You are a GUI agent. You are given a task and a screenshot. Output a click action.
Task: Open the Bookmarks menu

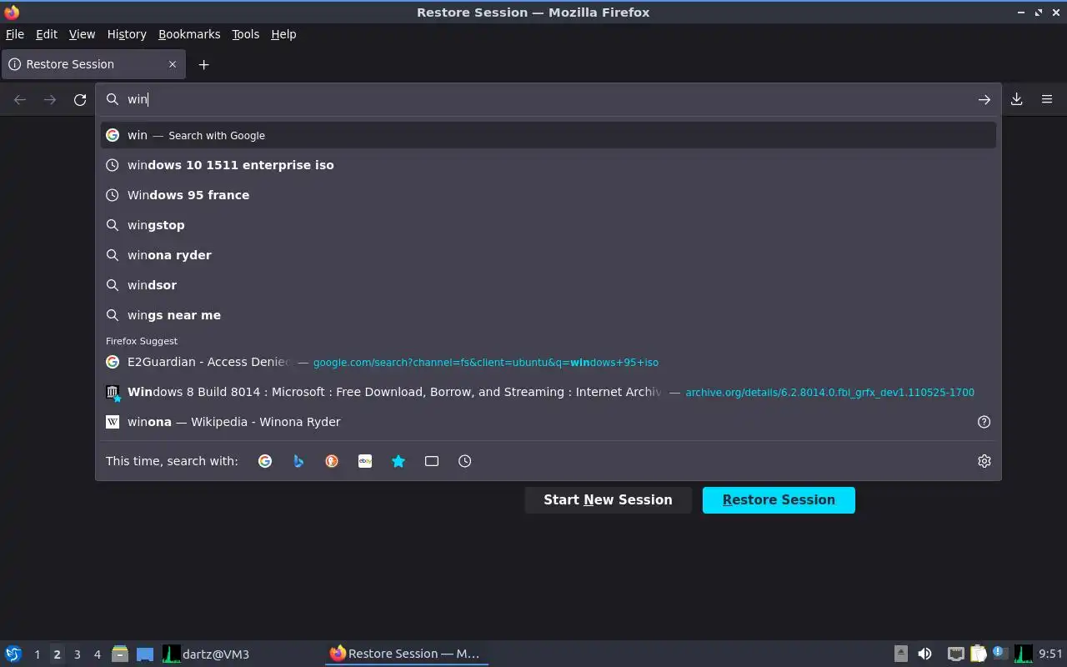[x=189, y=34]
